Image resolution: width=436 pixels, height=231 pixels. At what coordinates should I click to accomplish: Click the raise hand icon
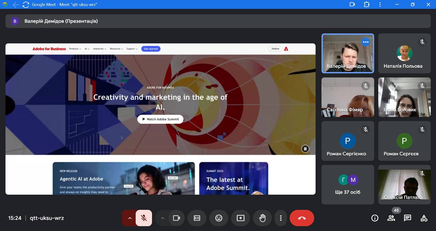coord(262,218)
